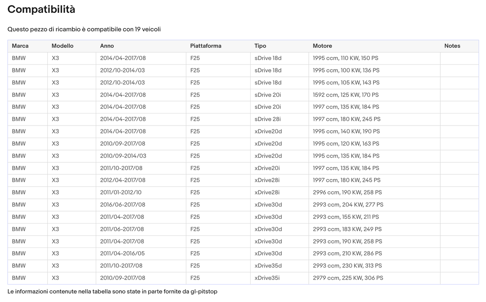Select the 2011/01-2012/10 year cell
Screen dimensions: 486x302
[x=121, y=193]
